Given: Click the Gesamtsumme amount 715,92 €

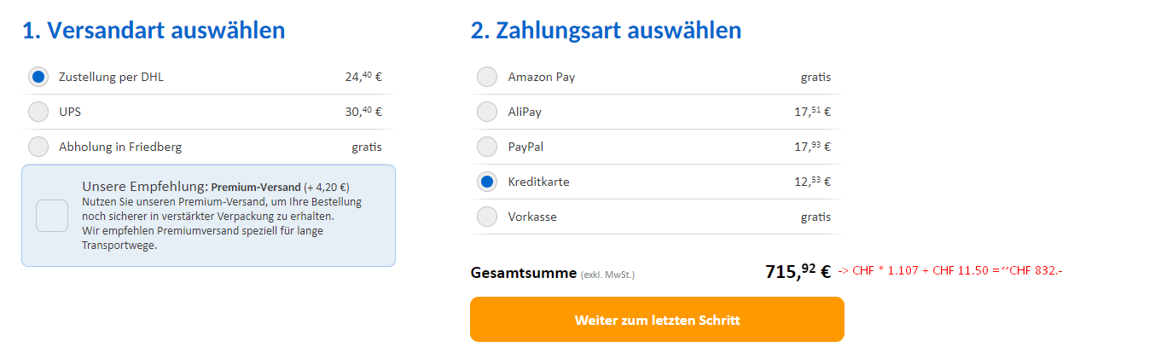Looking at the screenshot, I should (798, 272).
